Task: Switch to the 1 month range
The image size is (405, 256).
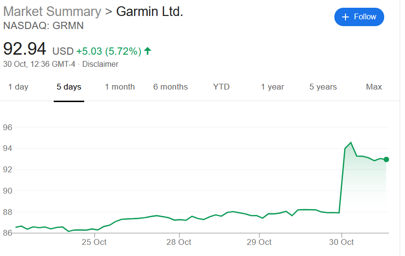Action: tap(120, 87)
